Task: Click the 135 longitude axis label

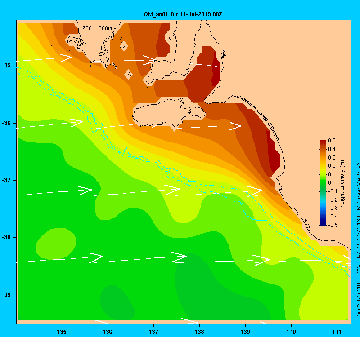Action: [62, 332]
